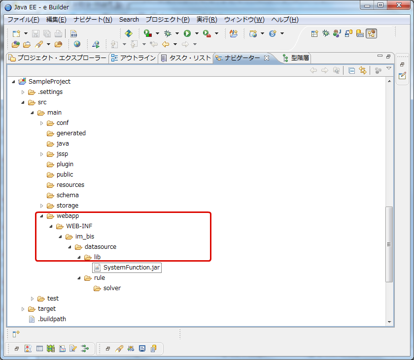Select SystemFunction.jar file

(132, 268)
